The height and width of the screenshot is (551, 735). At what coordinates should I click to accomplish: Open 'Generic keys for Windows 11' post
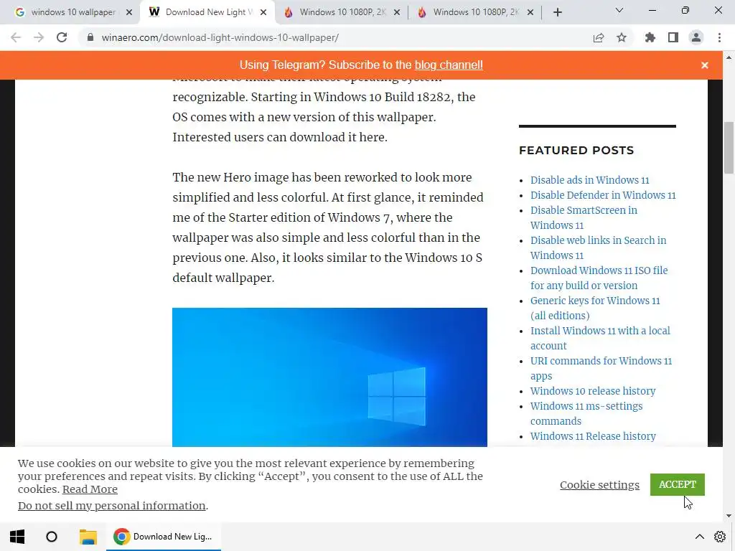tap(595, 307)
